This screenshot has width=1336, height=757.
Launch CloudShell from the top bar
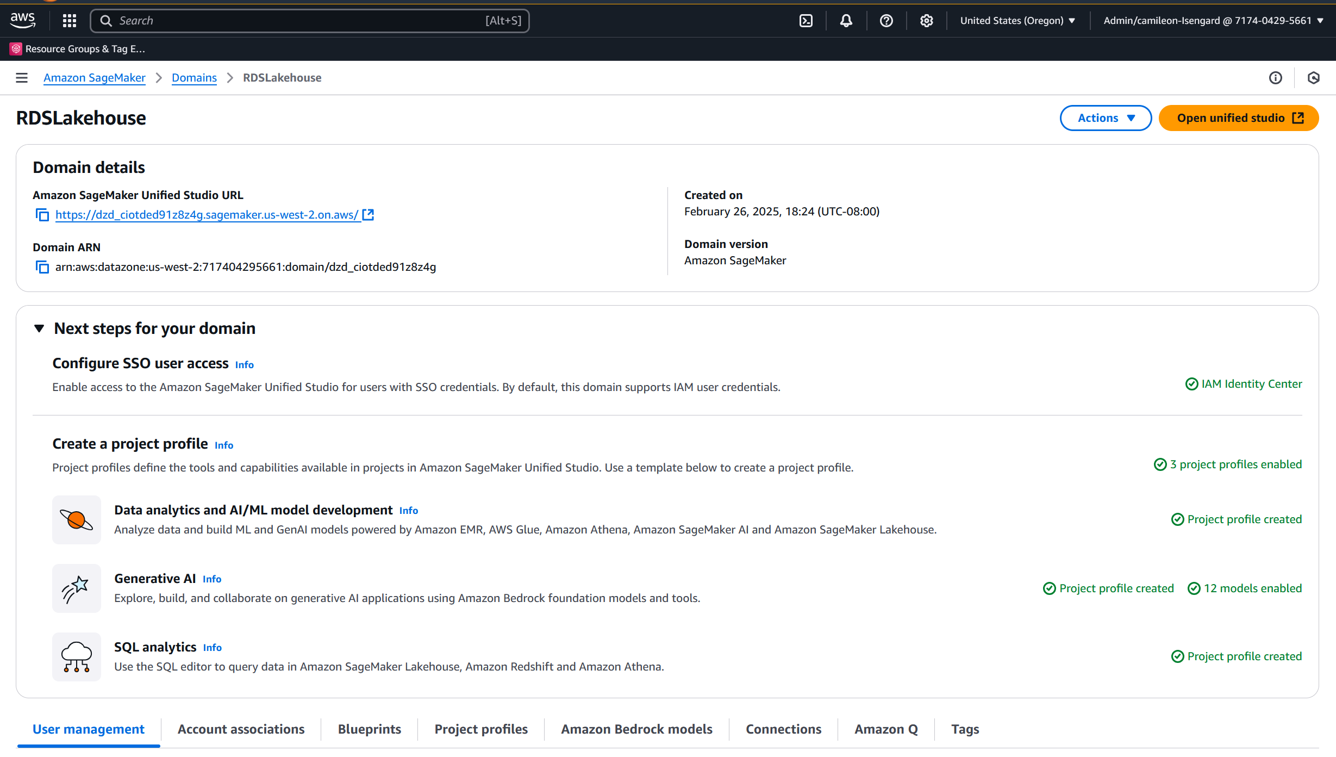[806, 21]
